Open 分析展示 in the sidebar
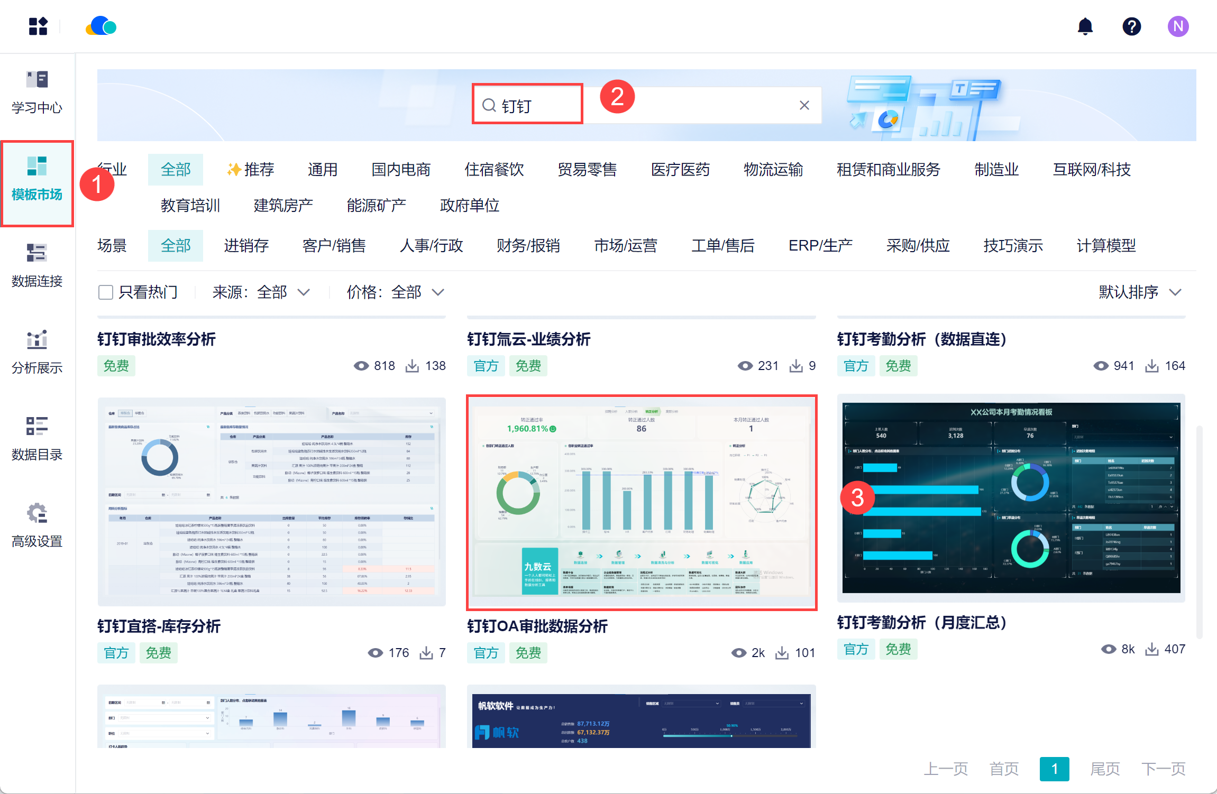1217x794 pixels. pyautogui.click(x=37, y=353)
